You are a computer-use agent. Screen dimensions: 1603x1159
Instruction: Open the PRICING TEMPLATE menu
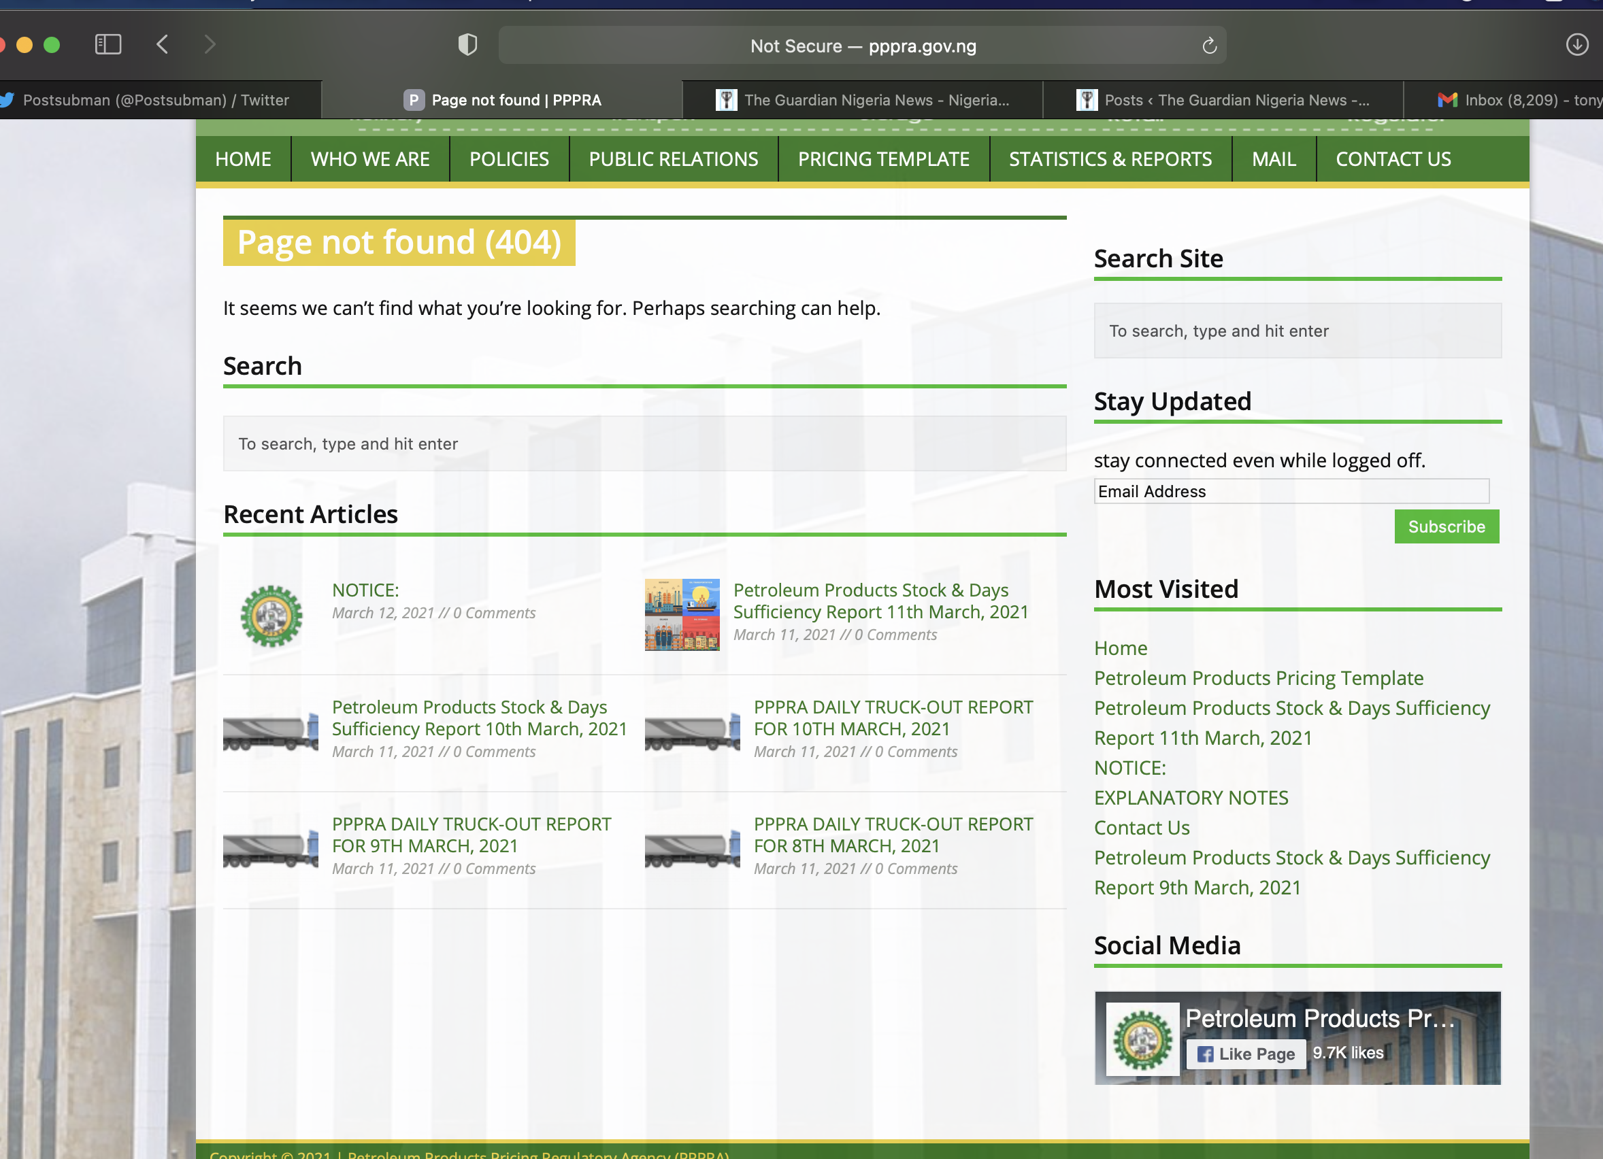[x=884, y=160]
